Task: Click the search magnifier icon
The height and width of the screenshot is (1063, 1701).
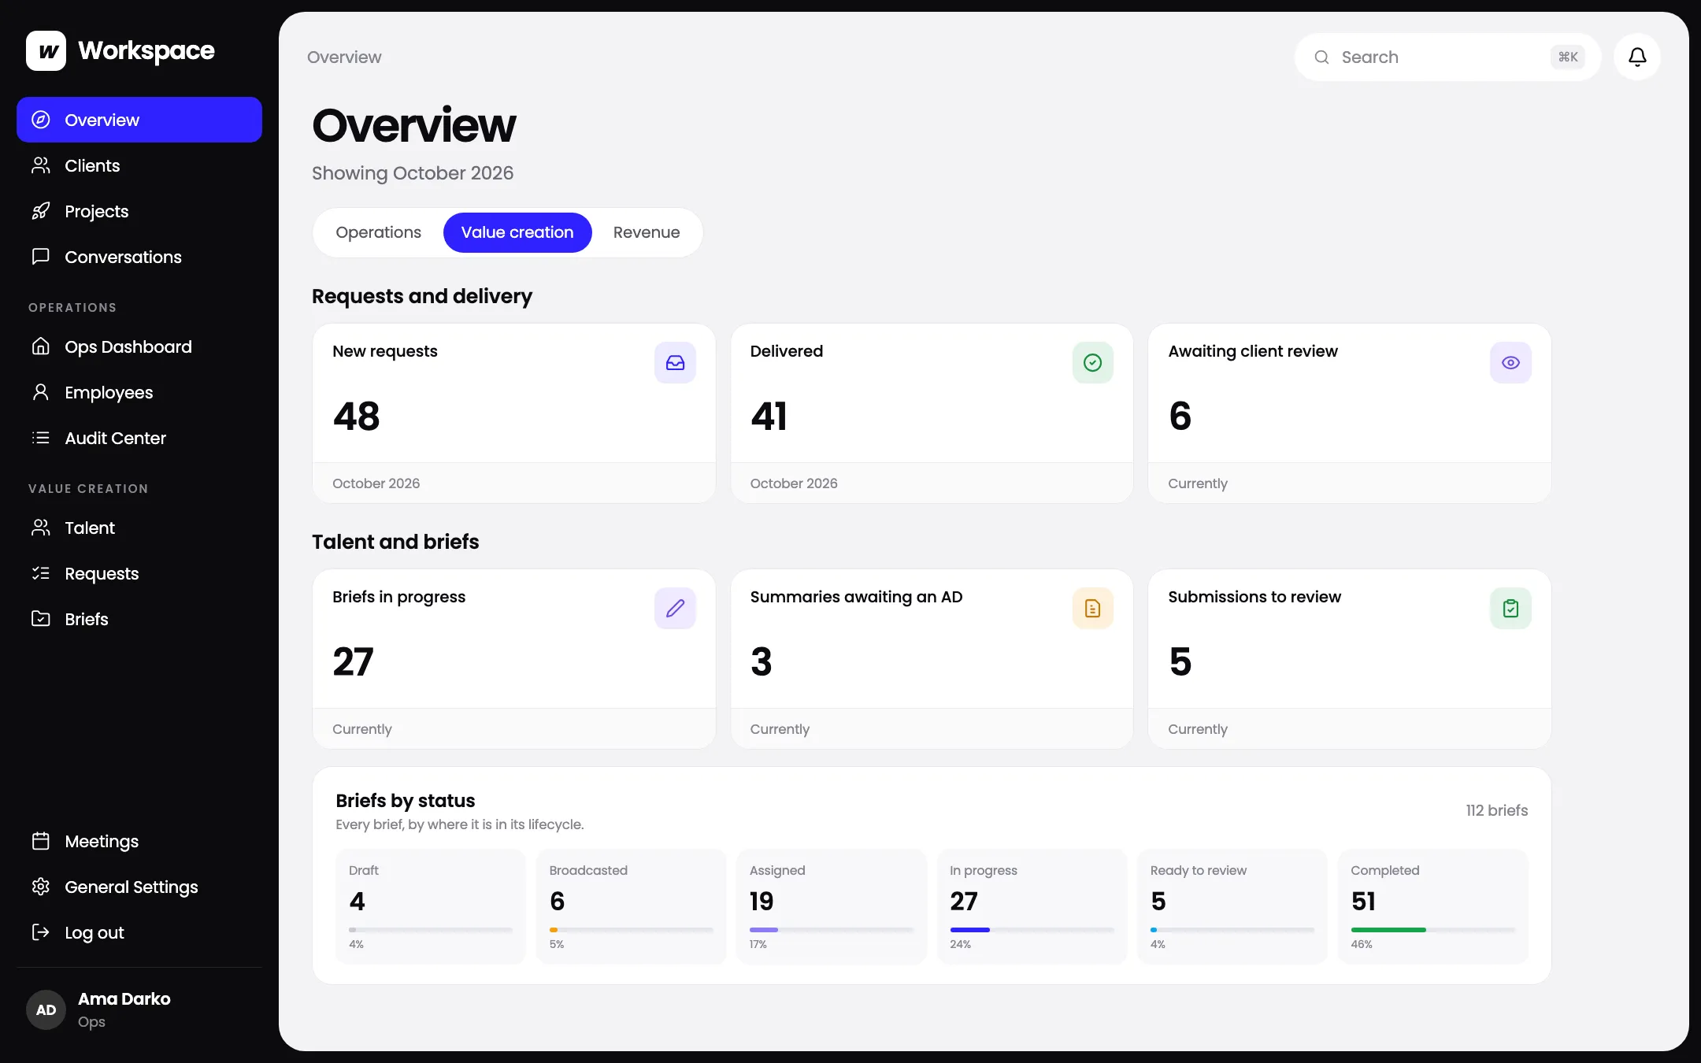Action: 1321,57
